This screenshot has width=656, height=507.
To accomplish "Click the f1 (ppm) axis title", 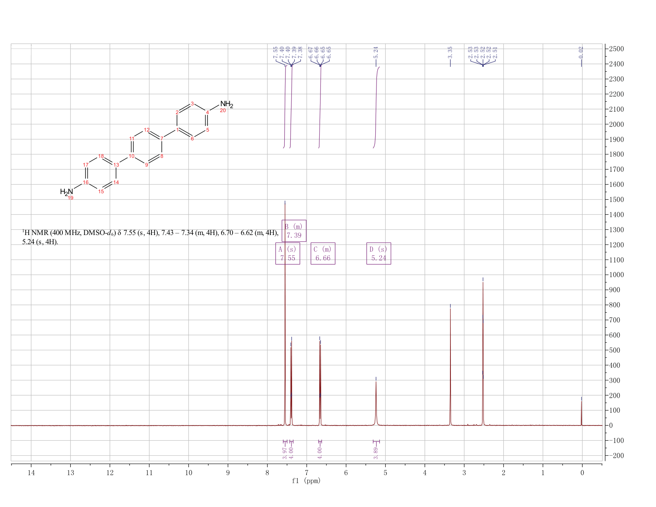I will [x=306, y=481].
